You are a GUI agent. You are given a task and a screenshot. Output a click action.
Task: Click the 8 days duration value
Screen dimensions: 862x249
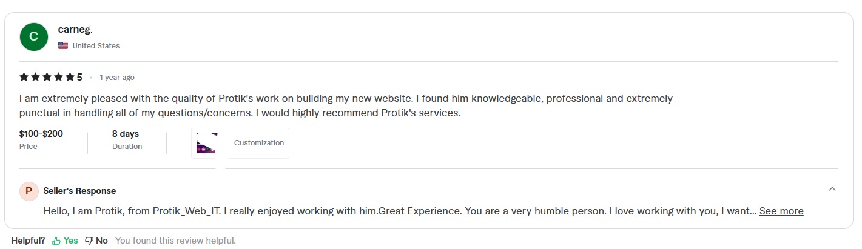[x=126, y=134]
